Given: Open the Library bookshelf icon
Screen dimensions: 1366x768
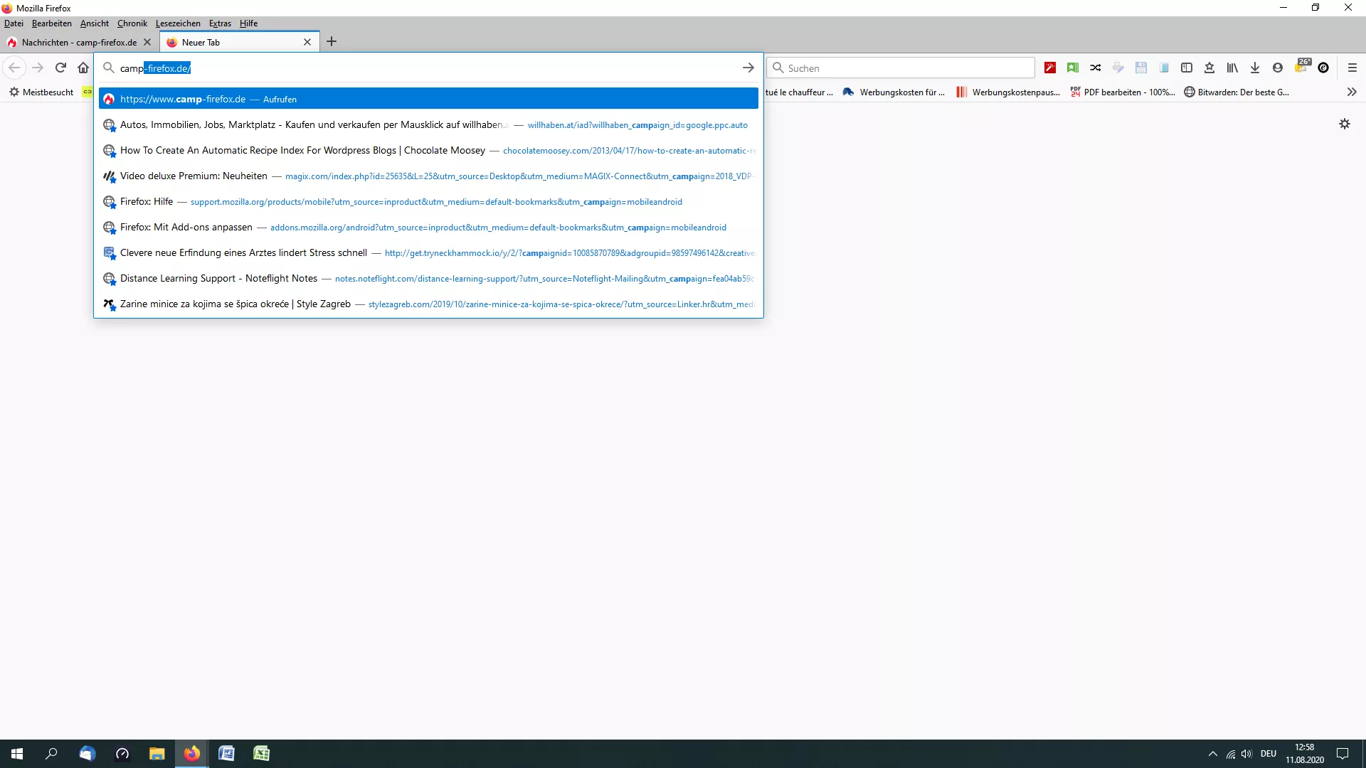Looking at the screenshot, I should tap(1232, 68).
